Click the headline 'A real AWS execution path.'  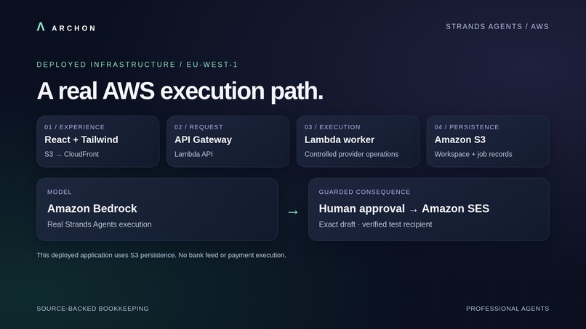[180, 91]
